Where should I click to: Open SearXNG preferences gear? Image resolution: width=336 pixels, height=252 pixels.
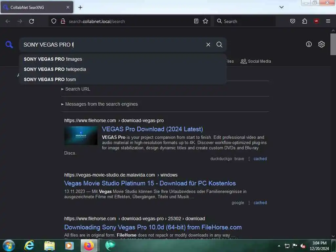pyautogui.click(x=321, y=44)
